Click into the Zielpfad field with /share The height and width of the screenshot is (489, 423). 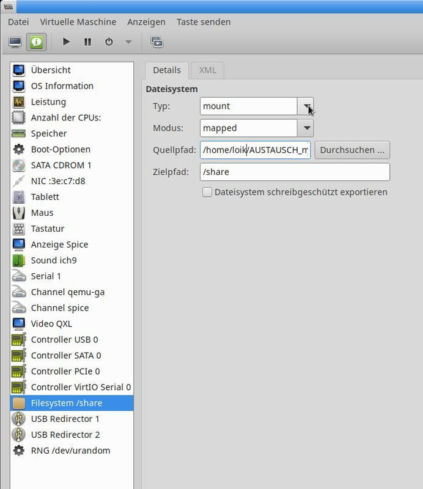295,172
